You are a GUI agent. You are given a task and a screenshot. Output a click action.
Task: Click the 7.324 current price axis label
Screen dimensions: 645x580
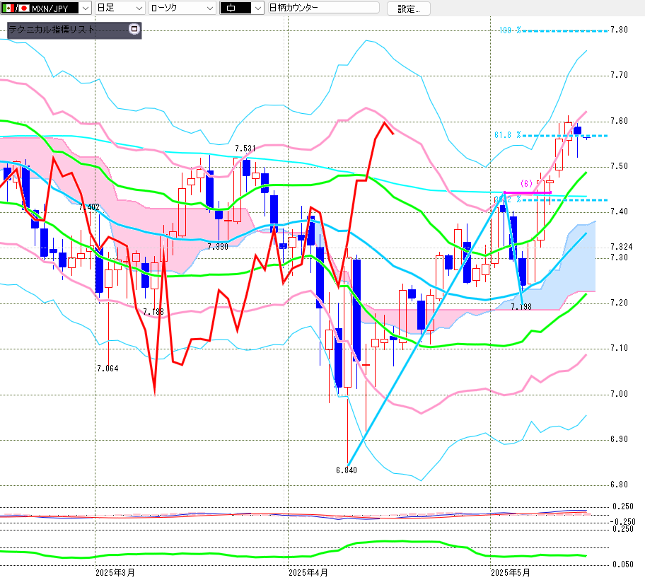[x=622, y=247]
